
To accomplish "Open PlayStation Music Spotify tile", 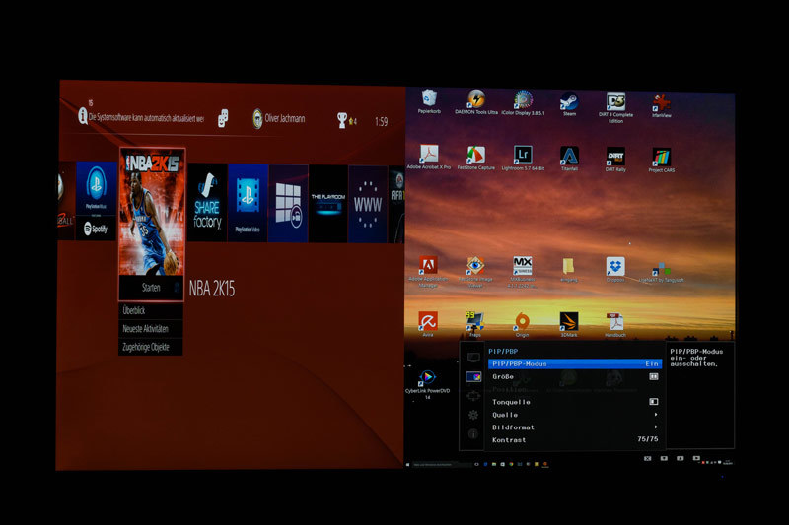I will pos(96,201).
